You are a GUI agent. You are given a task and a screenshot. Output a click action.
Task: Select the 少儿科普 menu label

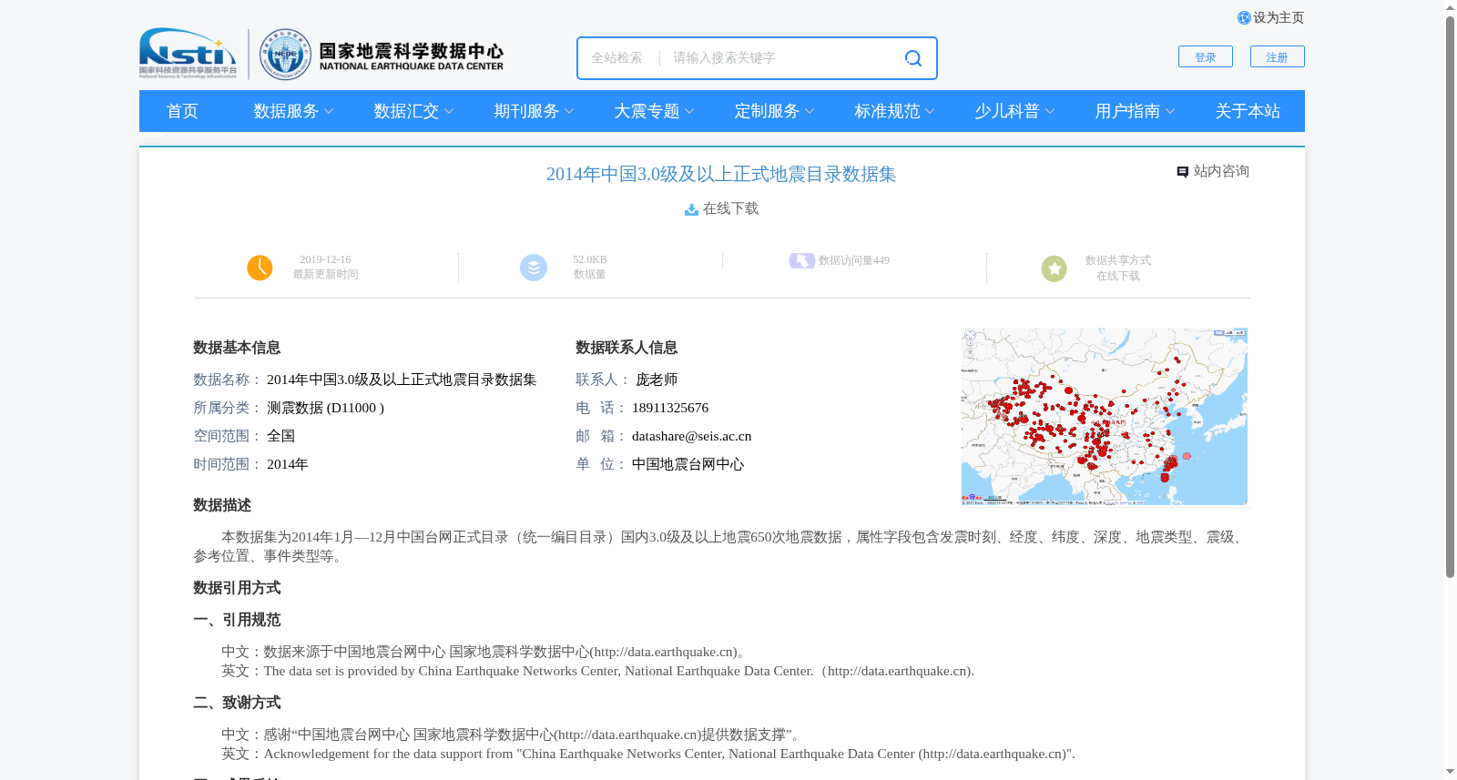coord(1007,111)
